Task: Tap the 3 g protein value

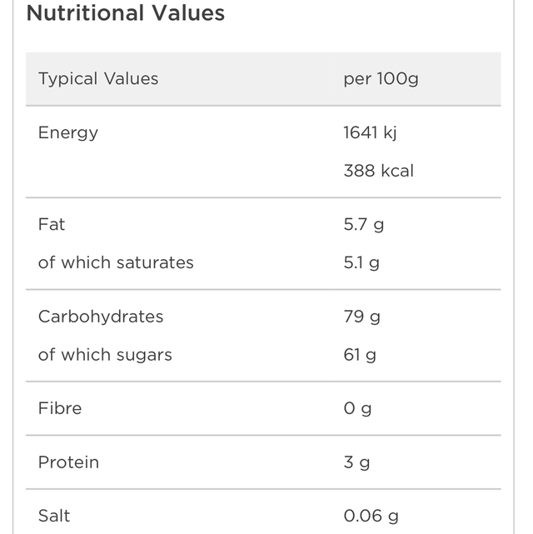Action: pos(356,463)
